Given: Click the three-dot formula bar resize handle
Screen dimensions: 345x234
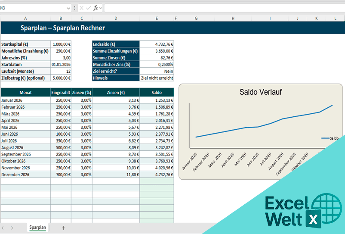Looking at the screenshot, I should point(75,8).
